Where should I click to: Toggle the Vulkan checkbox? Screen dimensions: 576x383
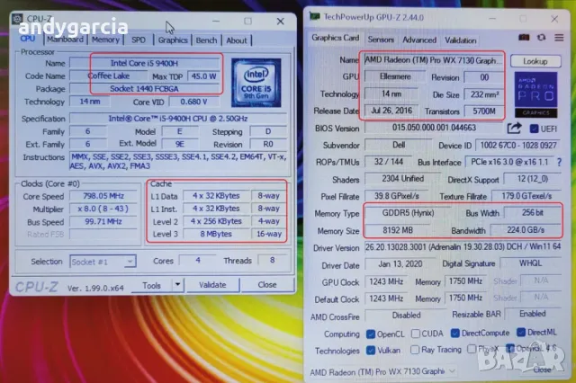371,351
